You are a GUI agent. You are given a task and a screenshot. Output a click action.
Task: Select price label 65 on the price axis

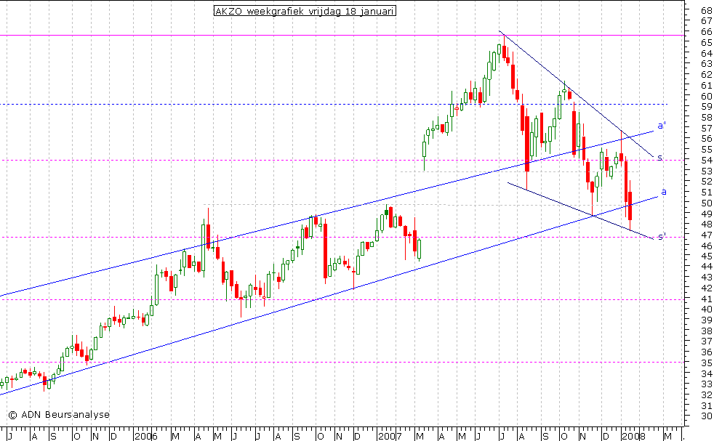click(707, 42)
